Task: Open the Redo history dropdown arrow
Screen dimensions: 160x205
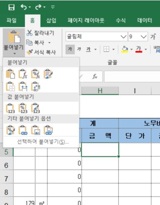Action: pyautogui.click(x=44, y=7)
